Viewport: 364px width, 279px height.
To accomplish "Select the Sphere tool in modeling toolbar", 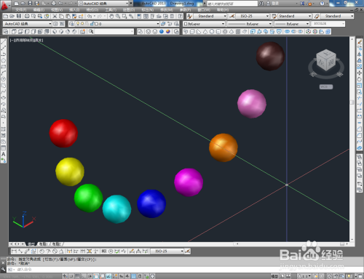I will (x=212, y=32).
